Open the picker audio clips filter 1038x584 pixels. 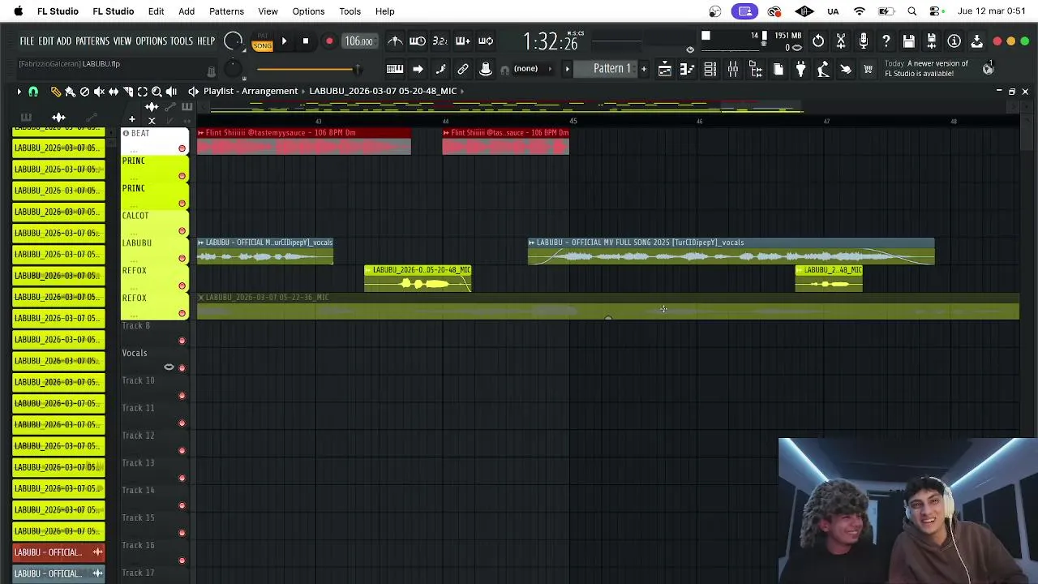coord(58,118)
